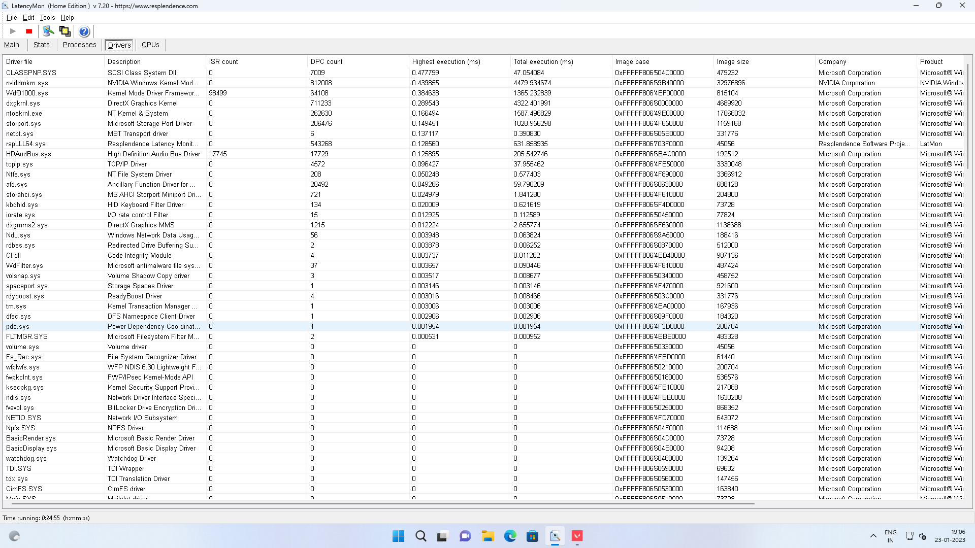Sort by Highest execution (ms) column header
This screenshot has width=975, height=548.
tap(460, 61)
